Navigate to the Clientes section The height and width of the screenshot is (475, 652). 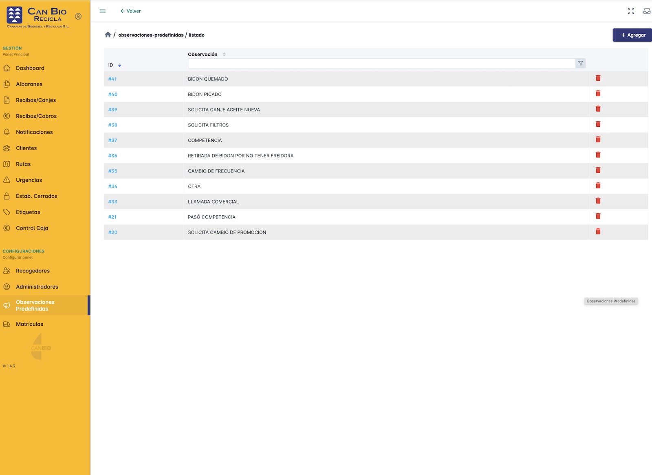click(26, 148)
